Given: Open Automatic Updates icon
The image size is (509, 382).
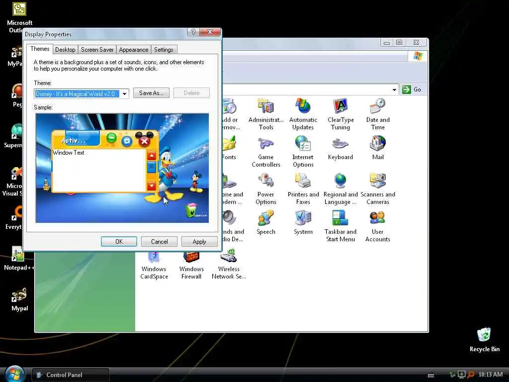Looking at the screenshot, I should click(303, 114).
